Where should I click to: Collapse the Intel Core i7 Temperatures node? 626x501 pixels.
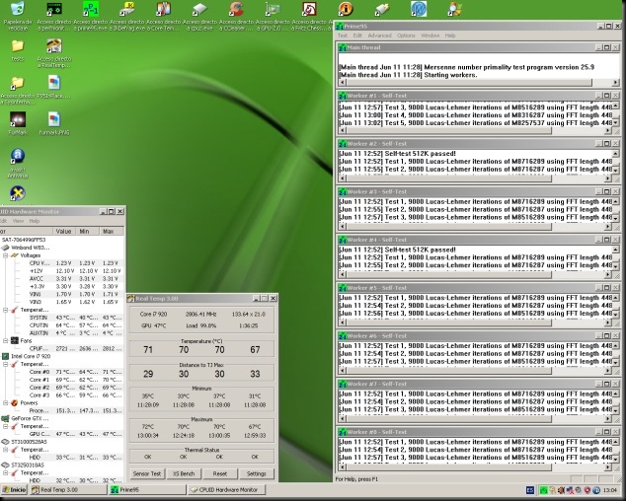pyautogui.click(x=6, y=364)
